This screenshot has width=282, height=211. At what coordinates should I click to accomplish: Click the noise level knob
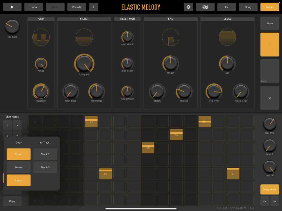click(x=241, y=91)
